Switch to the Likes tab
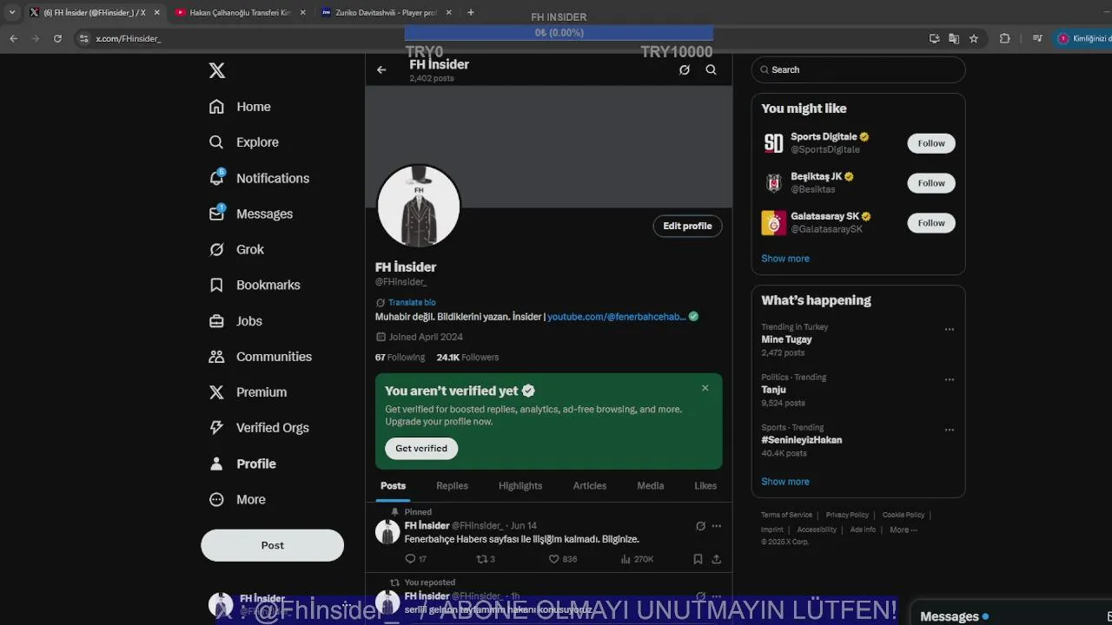The image size is (1112, 625). point(705,486)
